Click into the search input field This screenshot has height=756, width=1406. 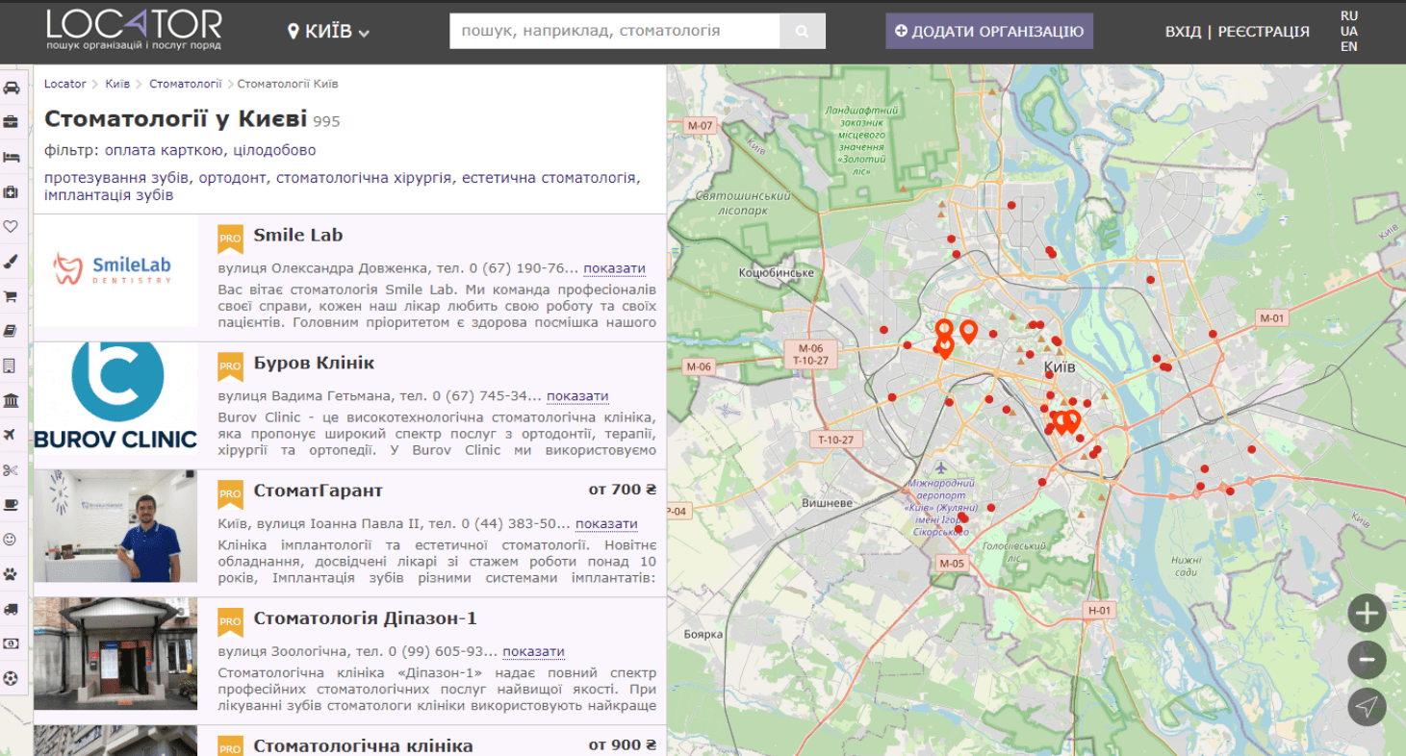(x=614, y=31)
